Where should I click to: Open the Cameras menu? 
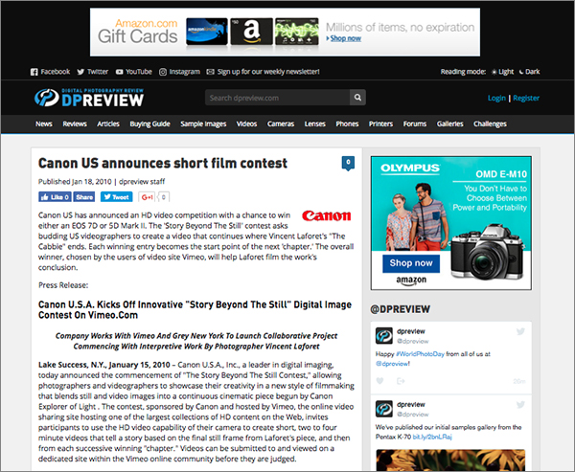(281, 124)
